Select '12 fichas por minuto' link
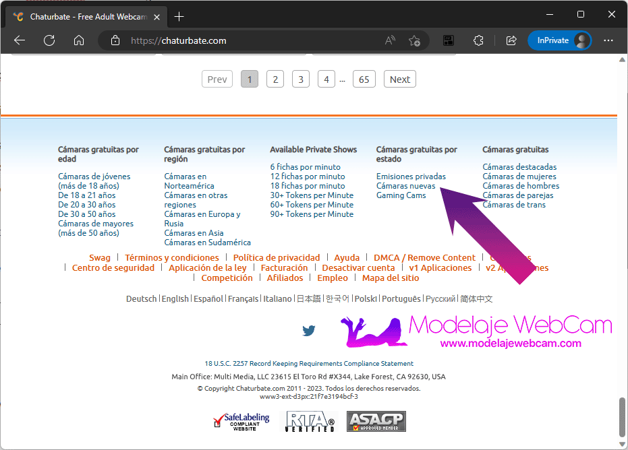The image size is (628, 450). [308, 176]
